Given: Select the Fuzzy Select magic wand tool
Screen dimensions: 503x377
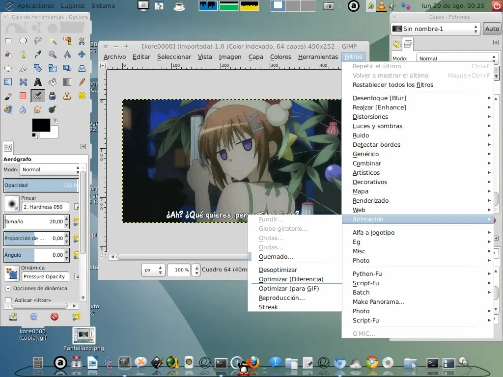Looking at the screenshot, I should [x=53, y=41].
